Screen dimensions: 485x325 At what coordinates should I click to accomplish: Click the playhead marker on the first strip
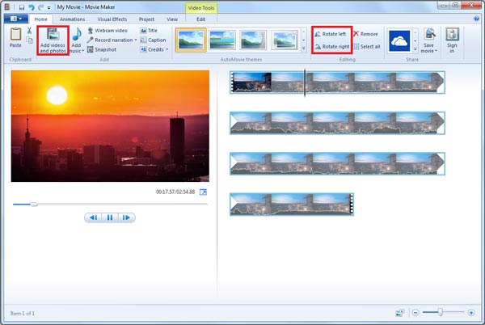305,82
